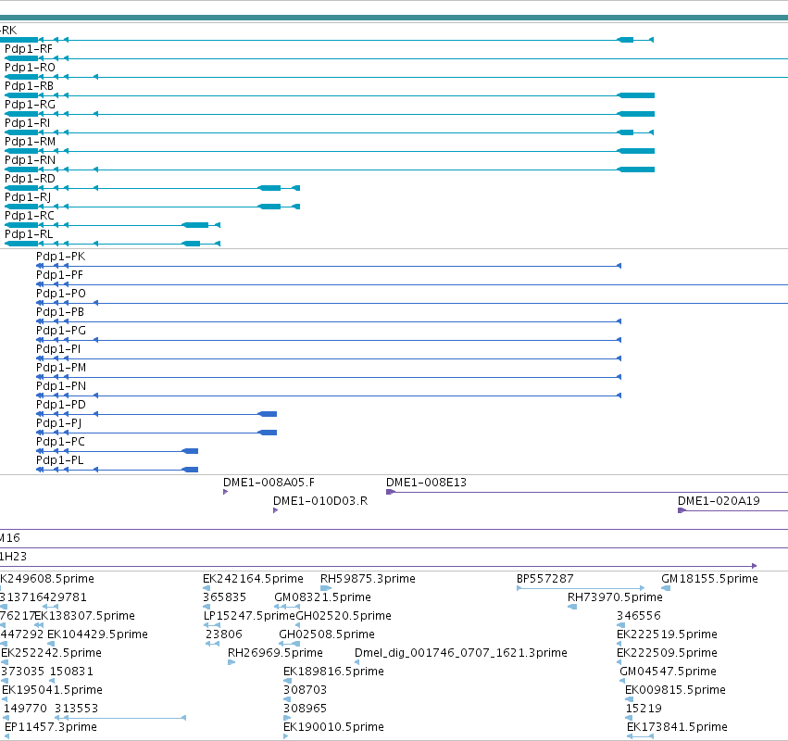The width and height of the screenshot is (788, 741).
Task: Select the EK252242.5prime EST label
Action: 51,654
